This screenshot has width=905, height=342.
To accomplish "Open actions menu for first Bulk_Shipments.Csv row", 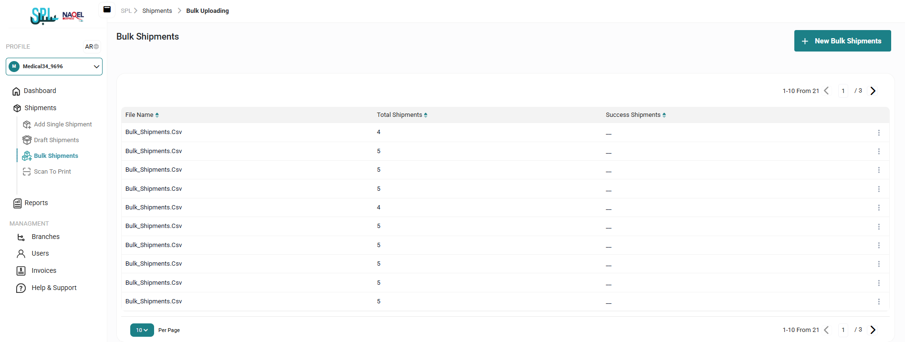I will point(878,133).
